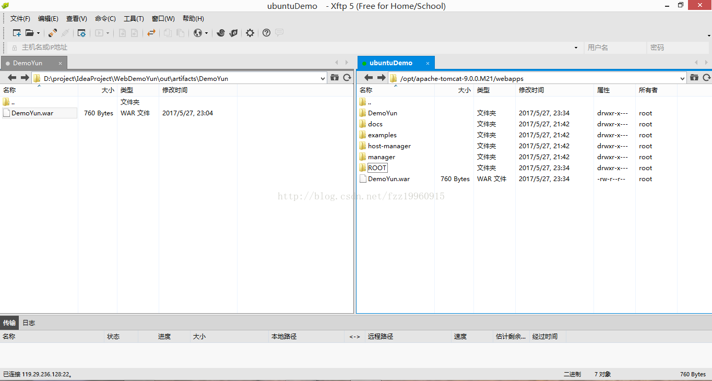Create new folder in local pane
This screenshot has height=381, width=712.
click(x=335, y=78)
